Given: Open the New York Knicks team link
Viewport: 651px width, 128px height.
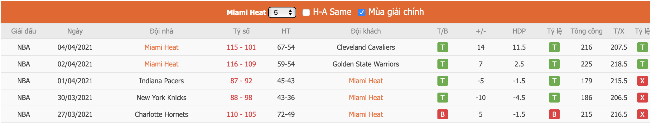Looking at the screenshot, I should (161, 98).
